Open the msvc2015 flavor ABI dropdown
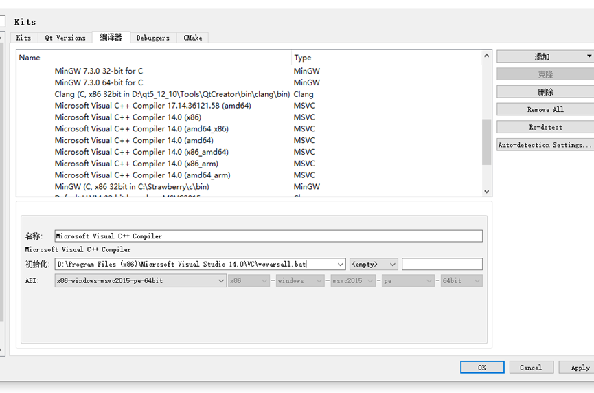 [x=353, y=281]
